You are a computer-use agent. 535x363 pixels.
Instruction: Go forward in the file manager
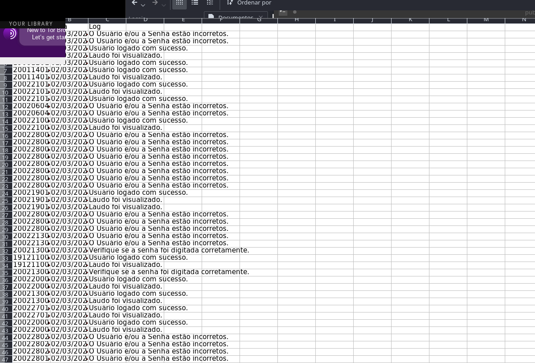[155, 3]
